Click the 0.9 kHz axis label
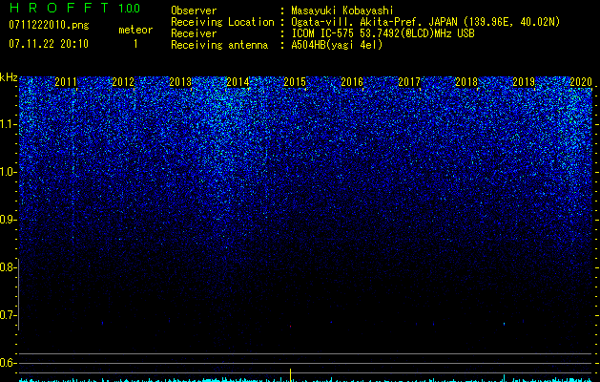This screenshot has height=382, width=600. click(9, 220)
